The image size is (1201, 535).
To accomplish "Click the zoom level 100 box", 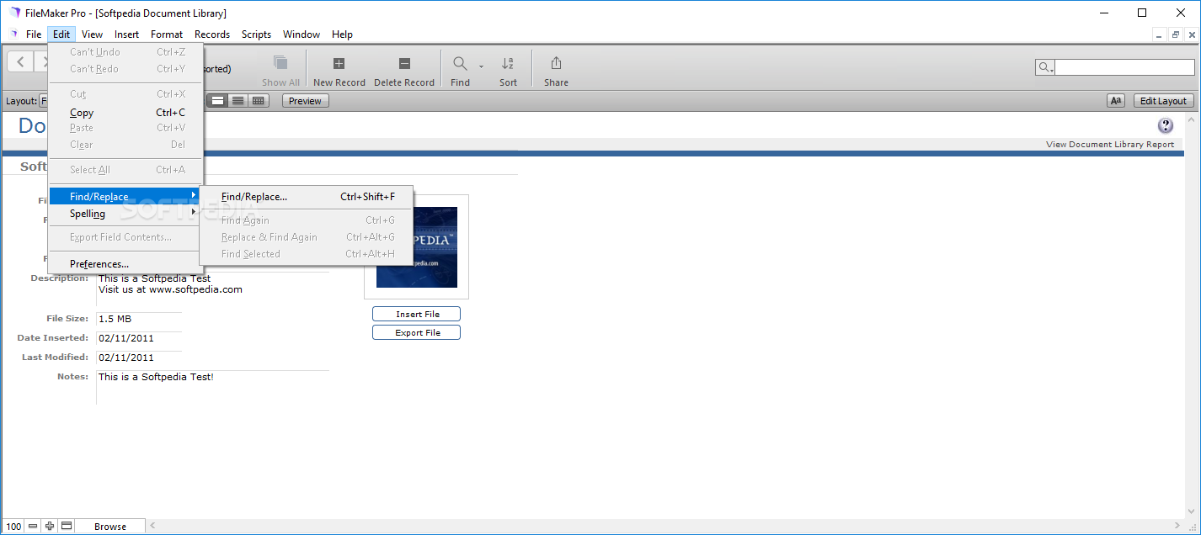I will pos(13,526).
